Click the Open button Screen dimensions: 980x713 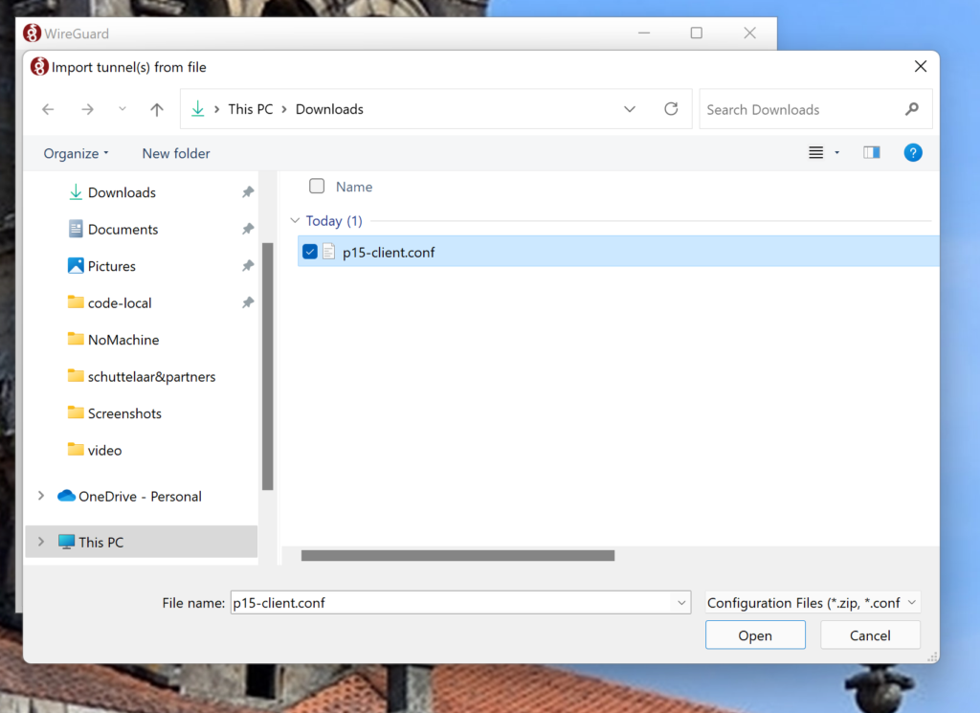pos(755,635)
